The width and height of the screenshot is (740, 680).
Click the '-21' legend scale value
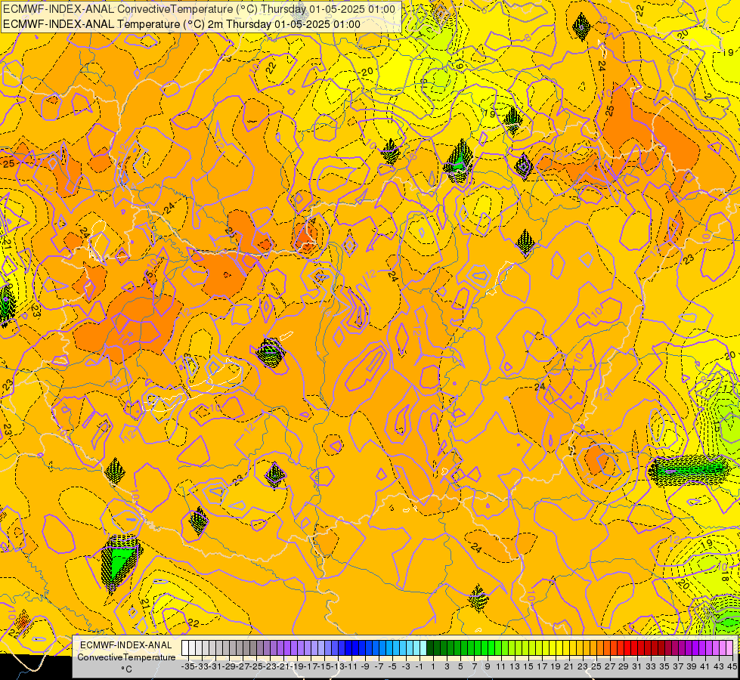pos(283,667)
